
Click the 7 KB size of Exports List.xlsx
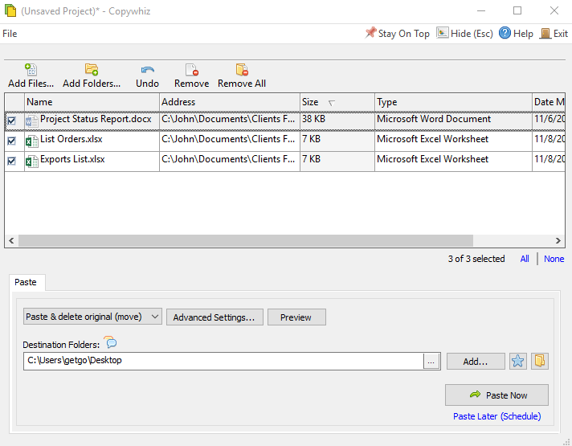click(337, 161)
